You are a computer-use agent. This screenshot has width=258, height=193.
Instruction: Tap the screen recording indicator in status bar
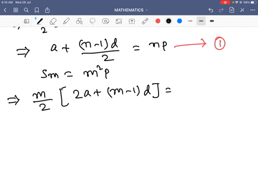tap(225, 2)
